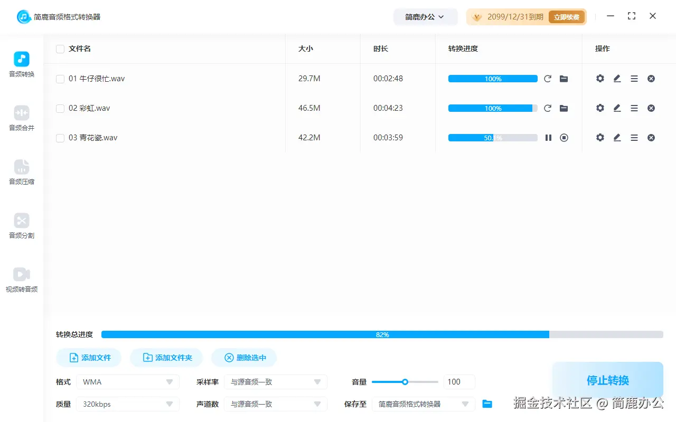
Task: Open conversion settings for 01 牛仔很忙.wav
Action: (600, 79)
